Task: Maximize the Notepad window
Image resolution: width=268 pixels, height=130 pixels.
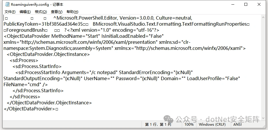Action: click(246, 4)
